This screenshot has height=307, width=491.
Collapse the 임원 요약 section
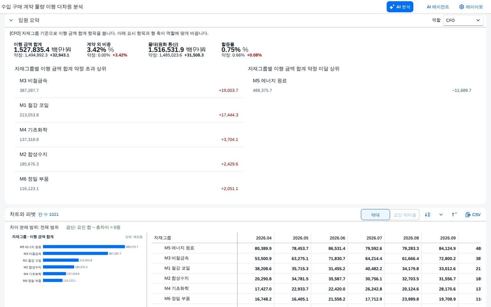(11, 20)
